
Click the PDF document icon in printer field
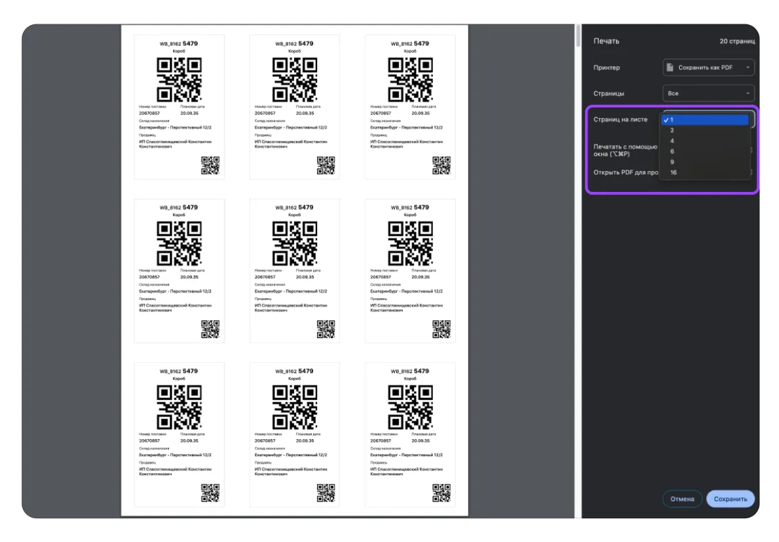pos(670,68)
